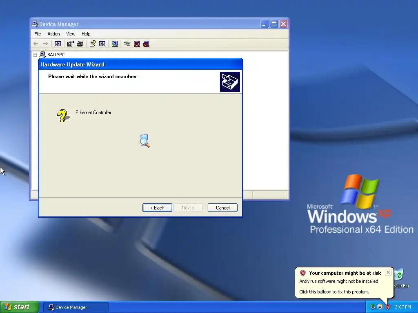
Task: Click the hardware wizard header icon
Action: click(230, 82)
